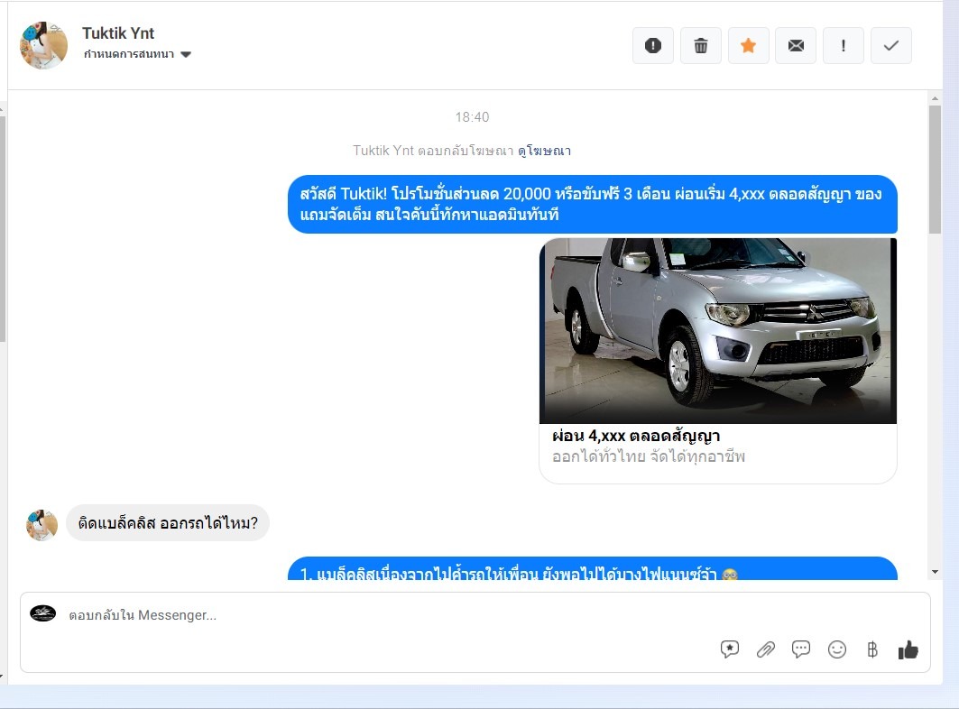
Task: Mark conversation as spam with octagon icon
Action: [653, 46]
